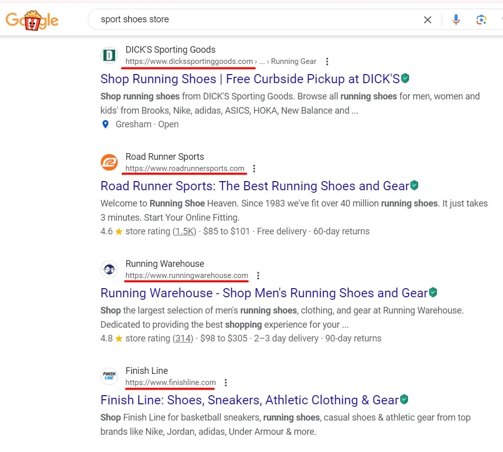Open Finish Line result title link
This screenshot has height=452, width=503.
(x=249, y=400)
